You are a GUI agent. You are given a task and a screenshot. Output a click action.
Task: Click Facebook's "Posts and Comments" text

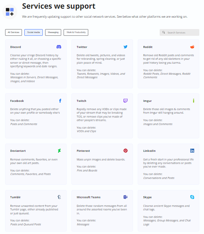(24, 124)
